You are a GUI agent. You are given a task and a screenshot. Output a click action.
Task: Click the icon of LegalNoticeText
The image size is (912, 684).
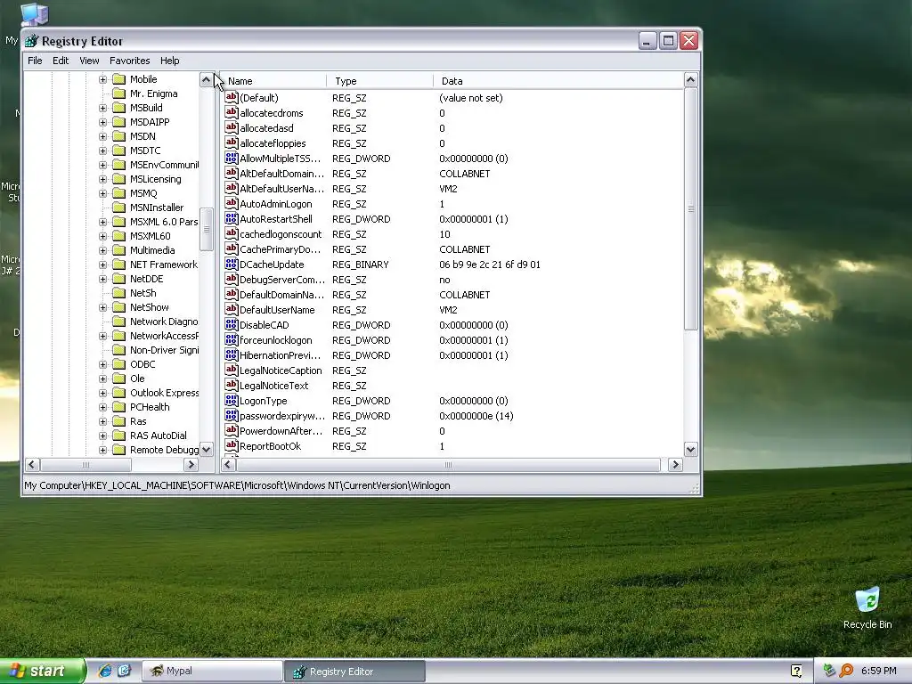[x=232, y=385]
